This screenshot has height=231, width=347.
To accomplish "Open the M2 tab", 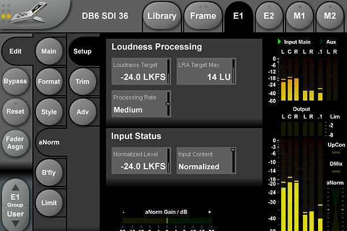I will tap(330, 16).
